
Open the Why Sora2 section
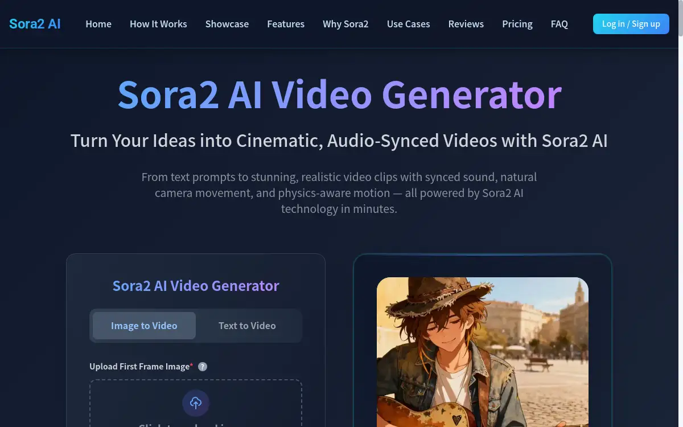345,24
